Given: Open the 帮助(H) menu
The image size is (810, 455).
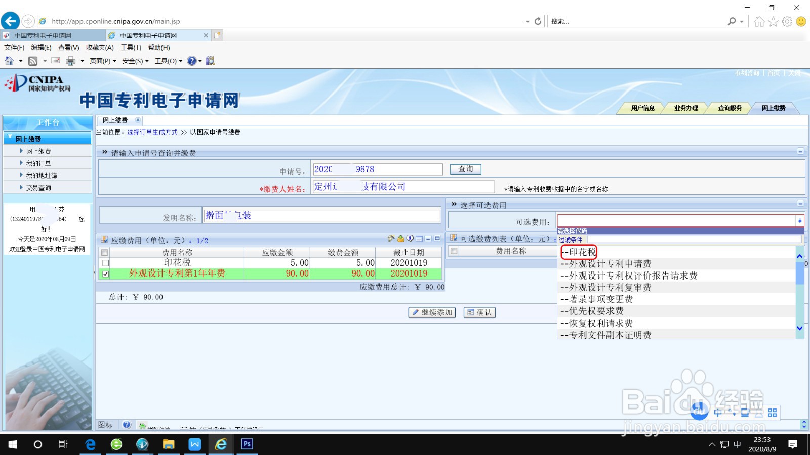Looking at the screenshot, I should tap(159, 48).
